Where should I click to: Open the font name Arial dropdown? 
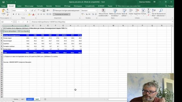(25, 10)
